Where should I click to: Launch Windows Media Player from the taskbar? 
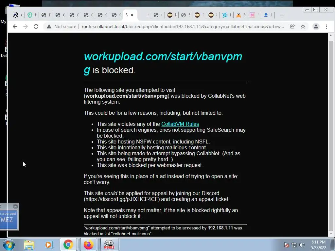click(48, 244)
